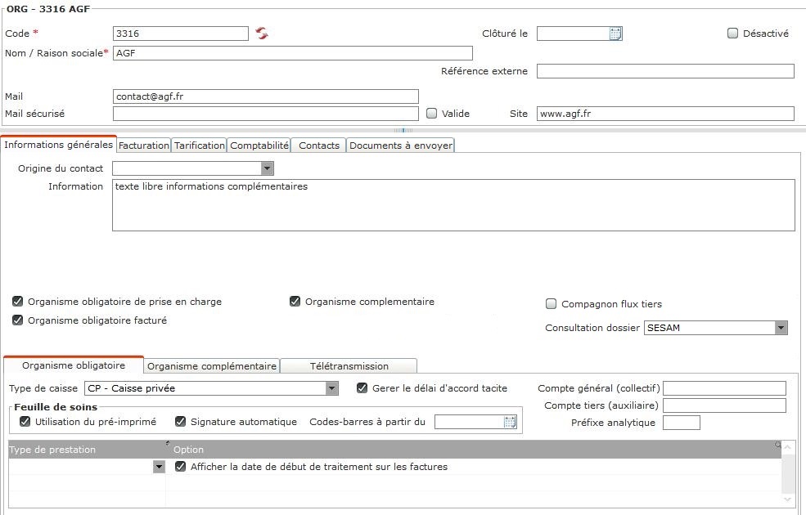The height and width of the screenshot is (515, 806).
Task: Click the Nom / Raison sociale field
Action: [x=292, y=53]
